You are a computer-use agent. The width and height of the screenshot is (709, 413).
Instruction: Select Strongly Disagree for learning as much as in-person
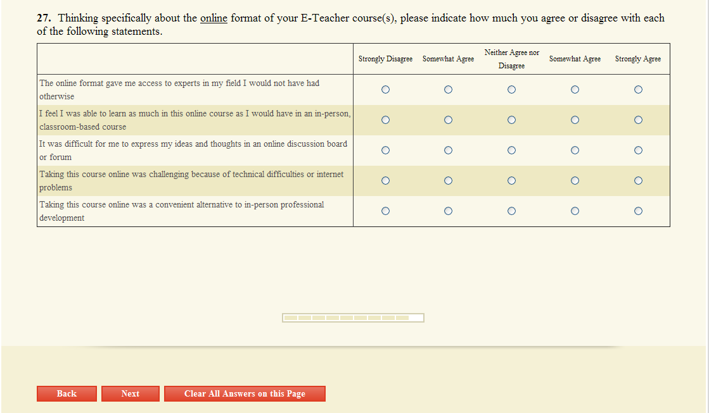385,120
